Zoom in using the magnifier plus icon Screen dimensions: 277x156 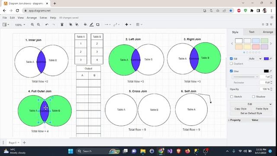(x=32, y=25)
